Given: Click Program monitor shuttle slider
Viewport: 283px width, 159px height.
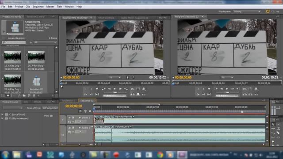Looking at the screenshot, I should (227, 92).
